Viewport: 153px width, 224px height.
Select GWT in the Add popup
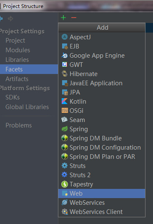click(x=102, y=65)
